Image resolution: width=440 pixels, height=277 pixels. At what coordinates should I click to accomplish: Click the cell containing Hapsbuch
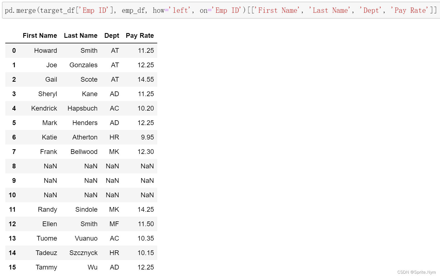click(x=82, y=108)
